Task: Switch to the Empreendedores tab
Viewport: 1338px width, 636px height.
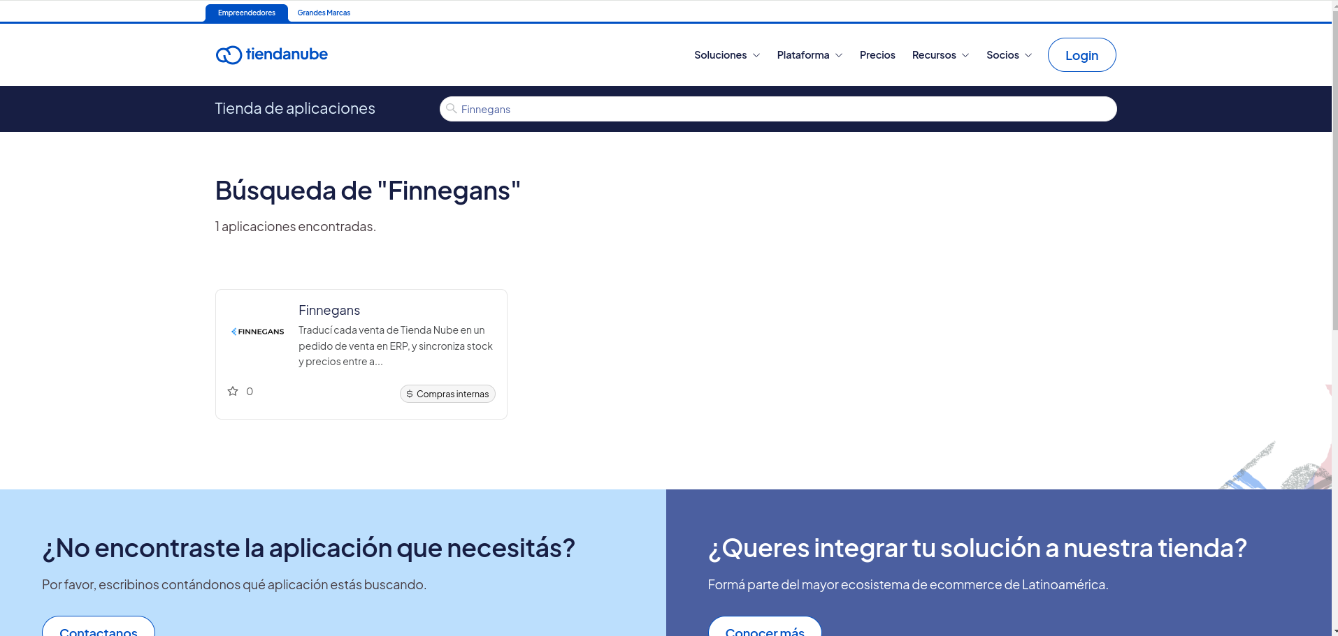Action: coord(247,13)
